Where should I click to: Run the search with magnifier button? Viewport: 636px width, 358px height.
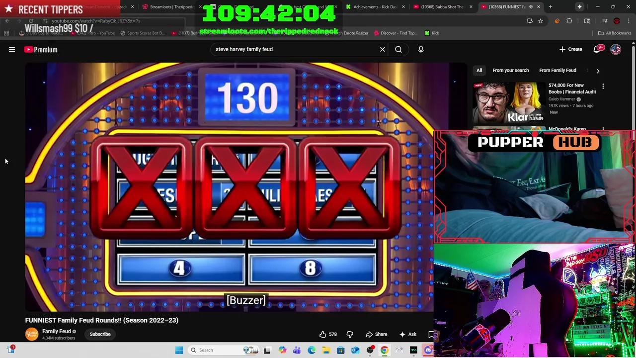pos(398,49)
